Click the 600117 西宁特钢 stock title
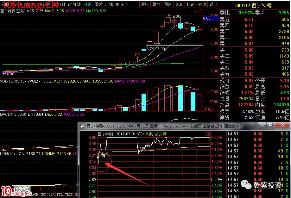 (x=253, y=5)
